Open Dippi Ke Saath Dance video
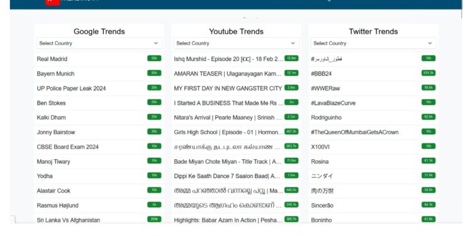This screenshot has height=236, width=472. tap(227, 176)
